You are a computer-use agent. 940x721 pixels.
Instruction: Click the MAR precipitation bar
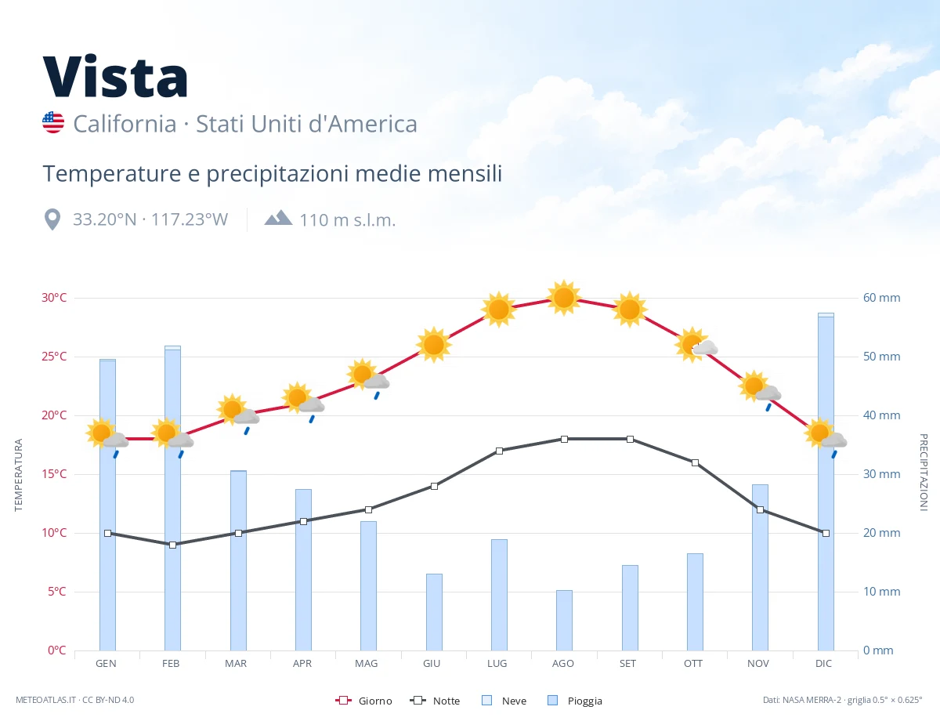point(238,560)
